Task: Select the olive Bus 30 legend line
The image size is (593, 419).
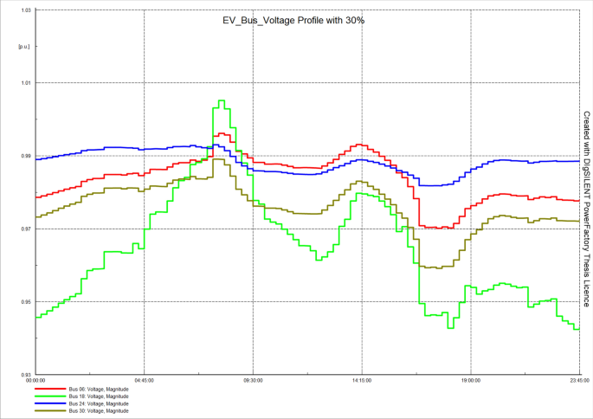Action: pyautogui.click(x=50, y=410)
